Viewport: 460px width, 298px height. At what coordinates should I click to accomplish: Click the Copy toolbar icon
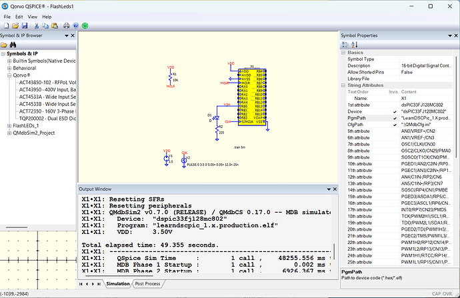point(45,26)
